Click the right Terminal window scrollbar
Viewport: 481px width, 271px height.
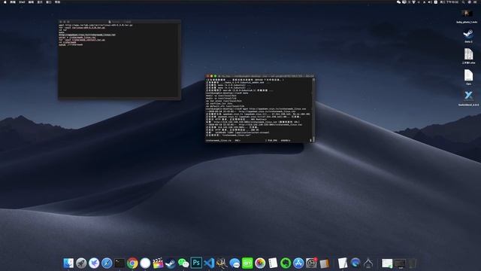(313, 110)
